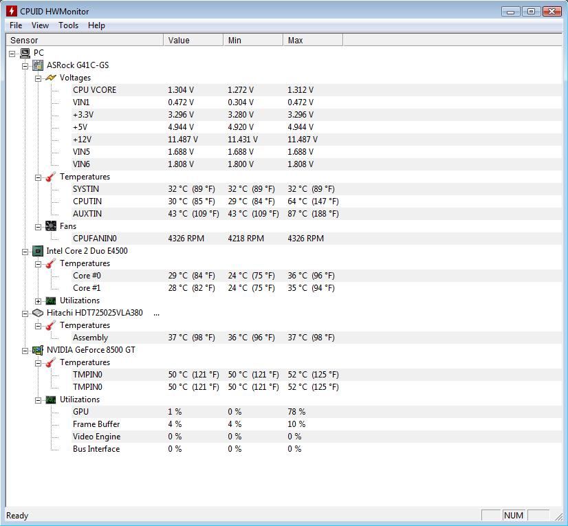Click the HWMonitor title bar app icon

pos(12,11)
